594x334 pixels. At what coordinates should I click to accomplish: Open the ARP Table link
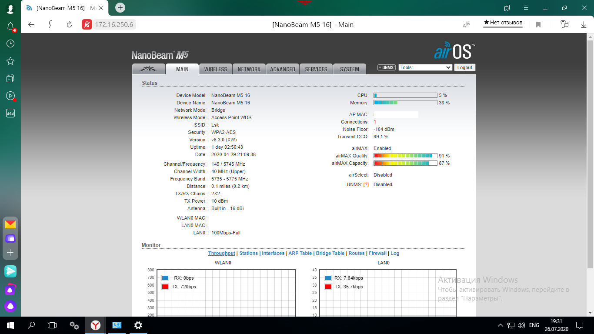point(300,253)
